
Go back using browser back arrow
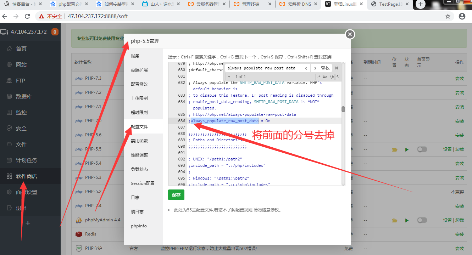tap(5, 16)
